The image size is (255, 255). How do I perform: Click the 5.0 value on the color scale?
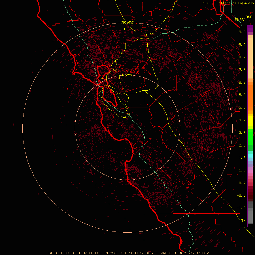point(242,107)
